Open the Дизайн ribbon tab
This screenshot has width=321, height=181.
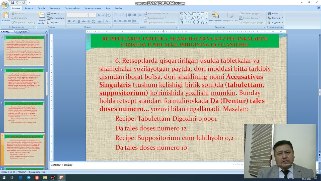41,8
